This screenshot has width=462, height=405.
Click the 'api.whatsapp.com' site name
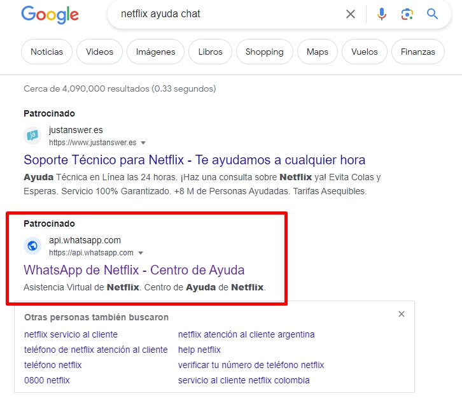85,240
